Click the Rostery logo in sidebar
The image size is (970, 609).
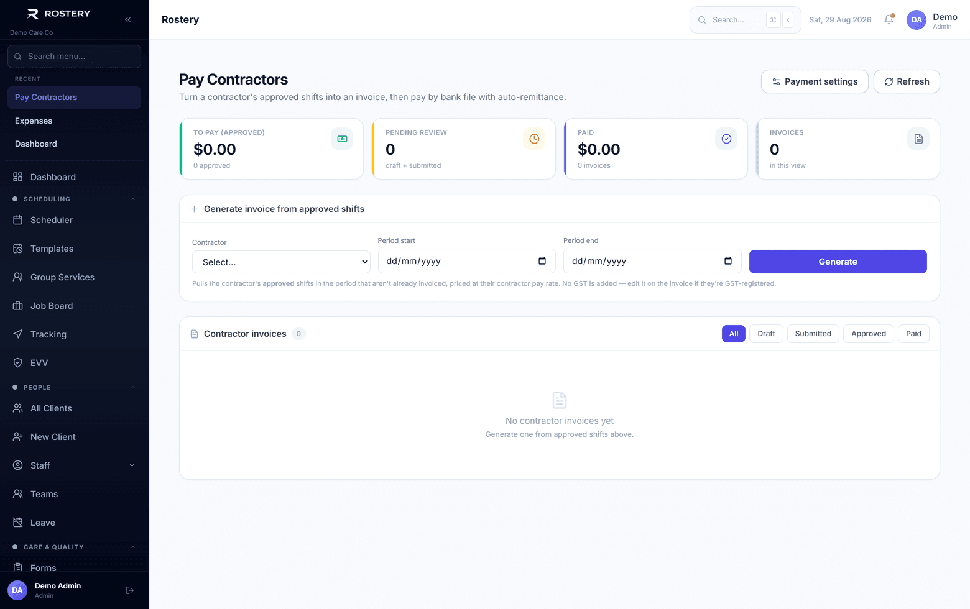(59, 14)
